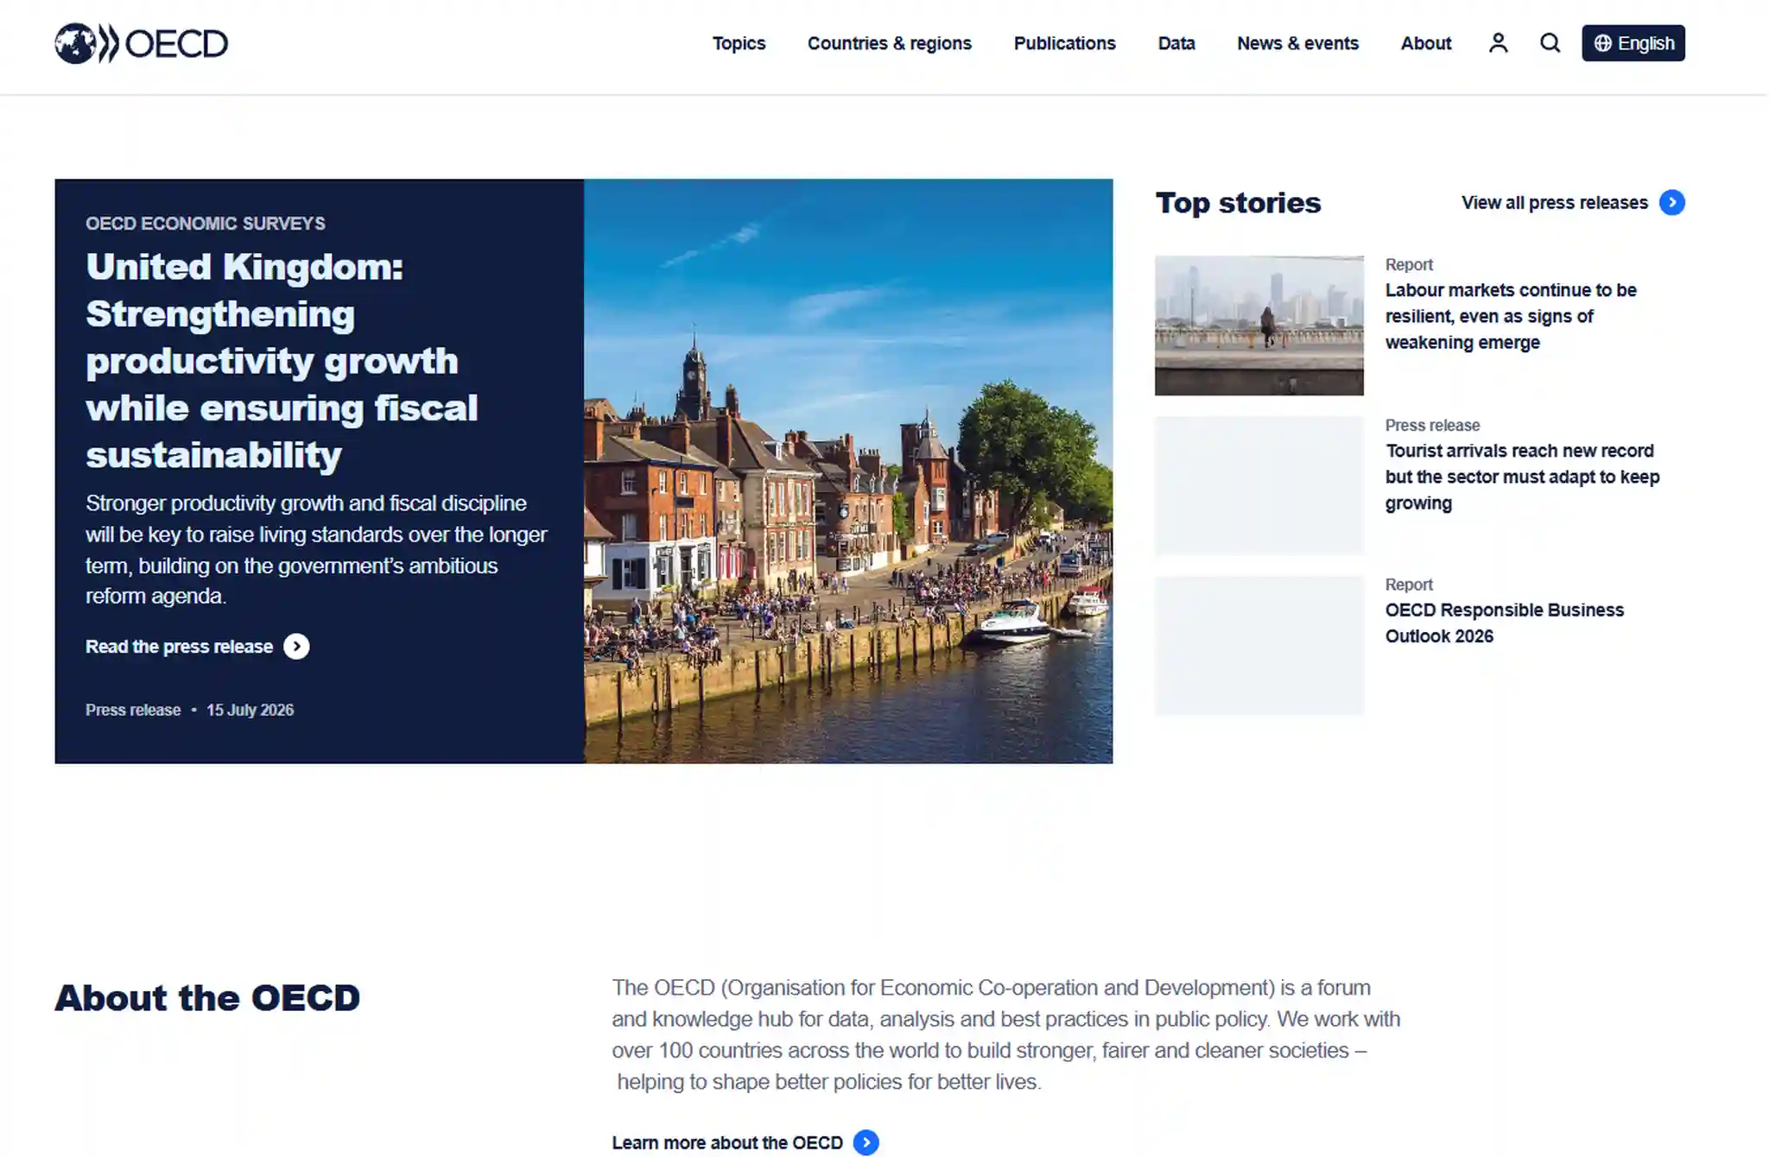This screenshot has width=1769, height=1157.
Task: Click the globe icon in the English button
Action: click(x=1602, y=43)
